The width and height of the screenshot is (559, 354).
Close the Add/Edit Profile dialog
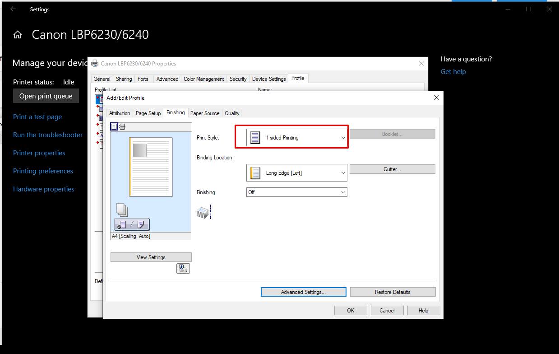pos(436,98)
